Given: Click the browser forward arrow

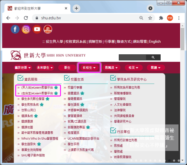Looking at the screenshot, I should [x=17, y=18].
